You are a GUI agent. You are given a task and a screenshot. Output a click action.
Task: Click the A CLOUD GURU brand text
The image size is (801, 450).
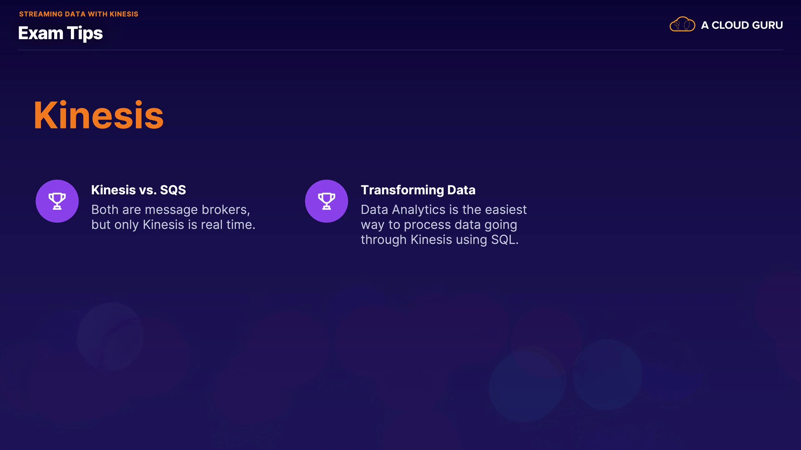742,25
